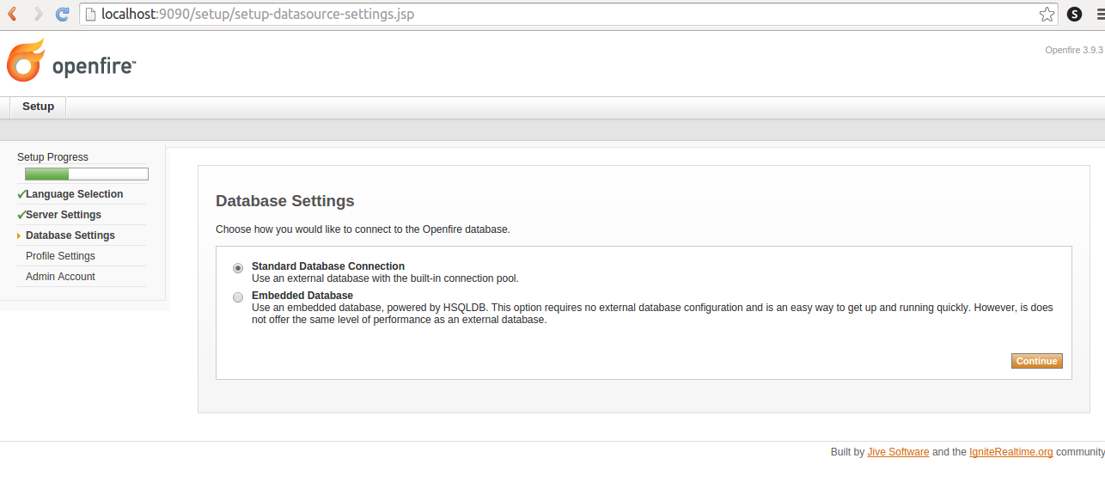1105x495 pixels.
Task: Go to Server Settings step
Action: pyautogui.click(x=64, y=215)
